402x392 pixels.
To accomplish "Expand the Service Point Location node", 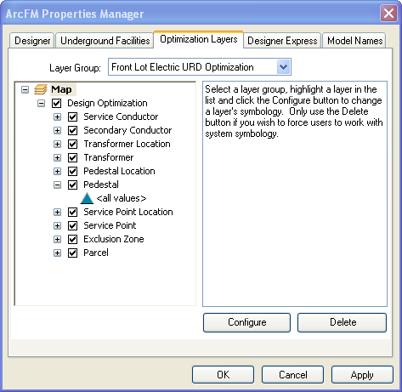I will pos(57,212).
